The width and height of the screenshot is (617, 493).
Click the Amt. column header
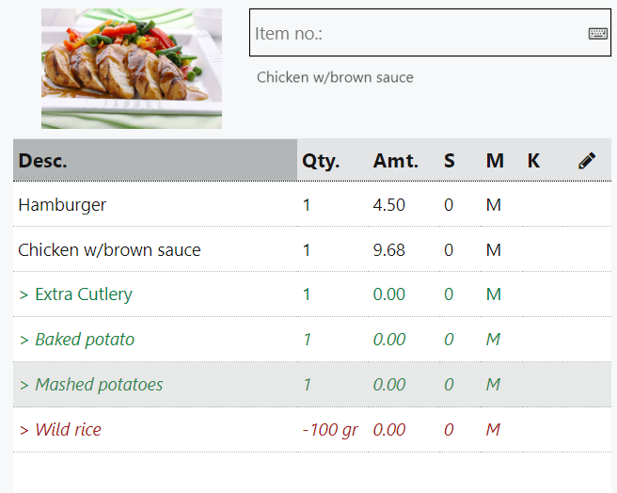[396, 161]
